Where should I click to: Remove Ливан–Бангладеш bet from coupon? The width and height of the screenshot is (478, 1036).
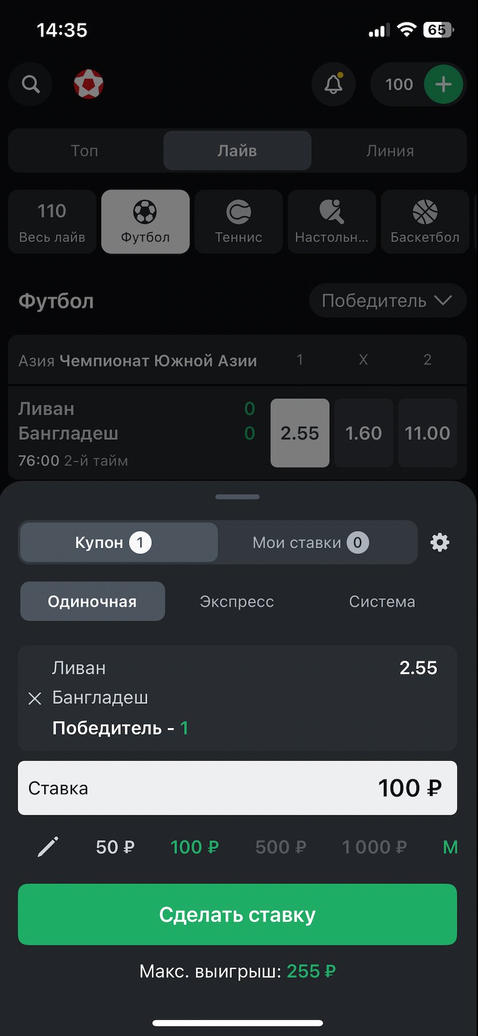pyautogui.click(x=35, y=699)
